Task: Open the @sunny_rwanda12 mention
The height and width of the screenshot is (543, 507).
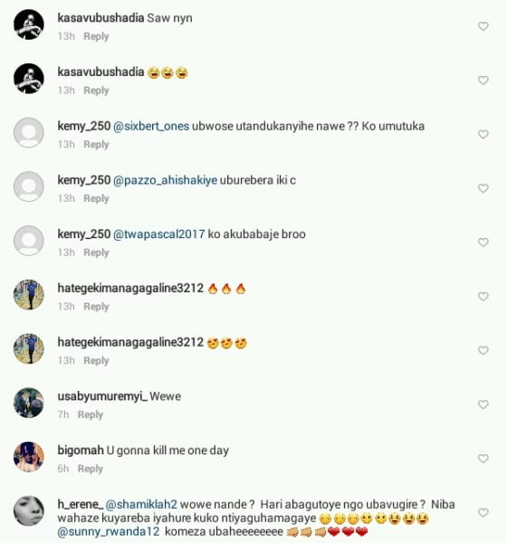Action: tap(109, 531)
